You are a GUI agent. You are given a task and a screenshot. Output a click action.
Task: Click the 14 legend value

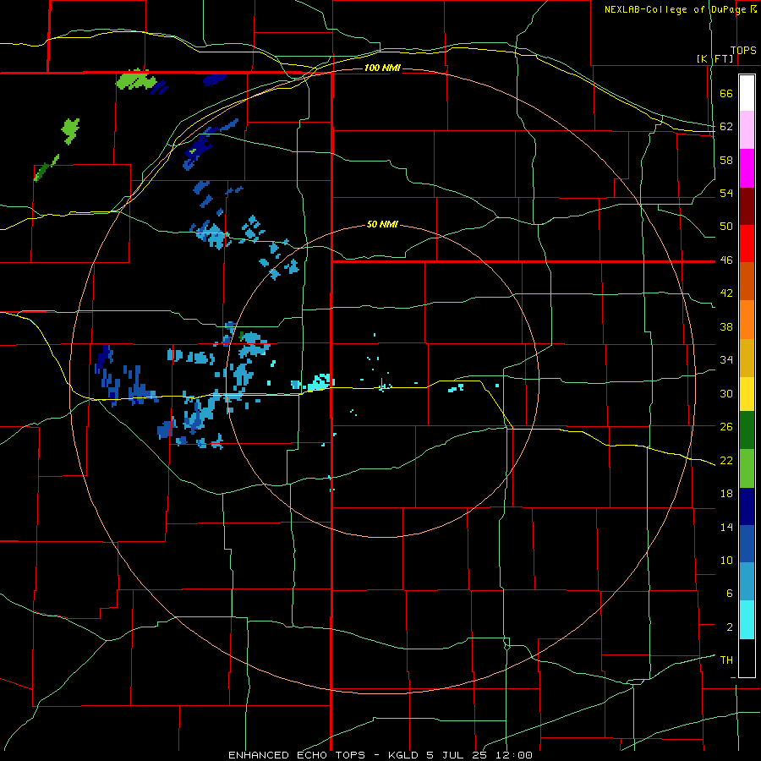(x=726, y=527)
